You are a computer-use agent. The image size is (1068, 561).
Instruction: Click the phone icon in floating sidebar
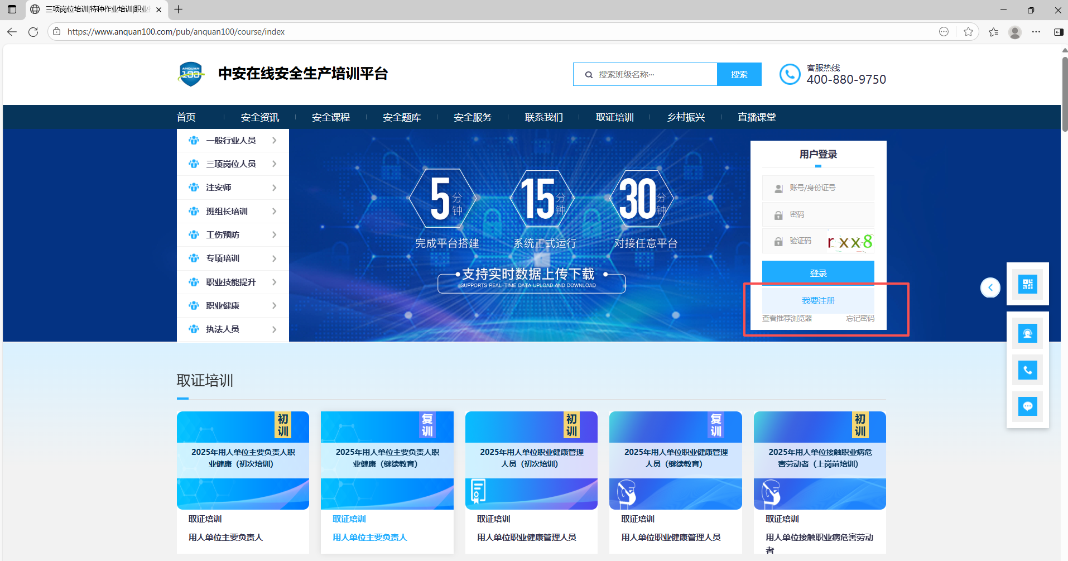[1027, 370]
